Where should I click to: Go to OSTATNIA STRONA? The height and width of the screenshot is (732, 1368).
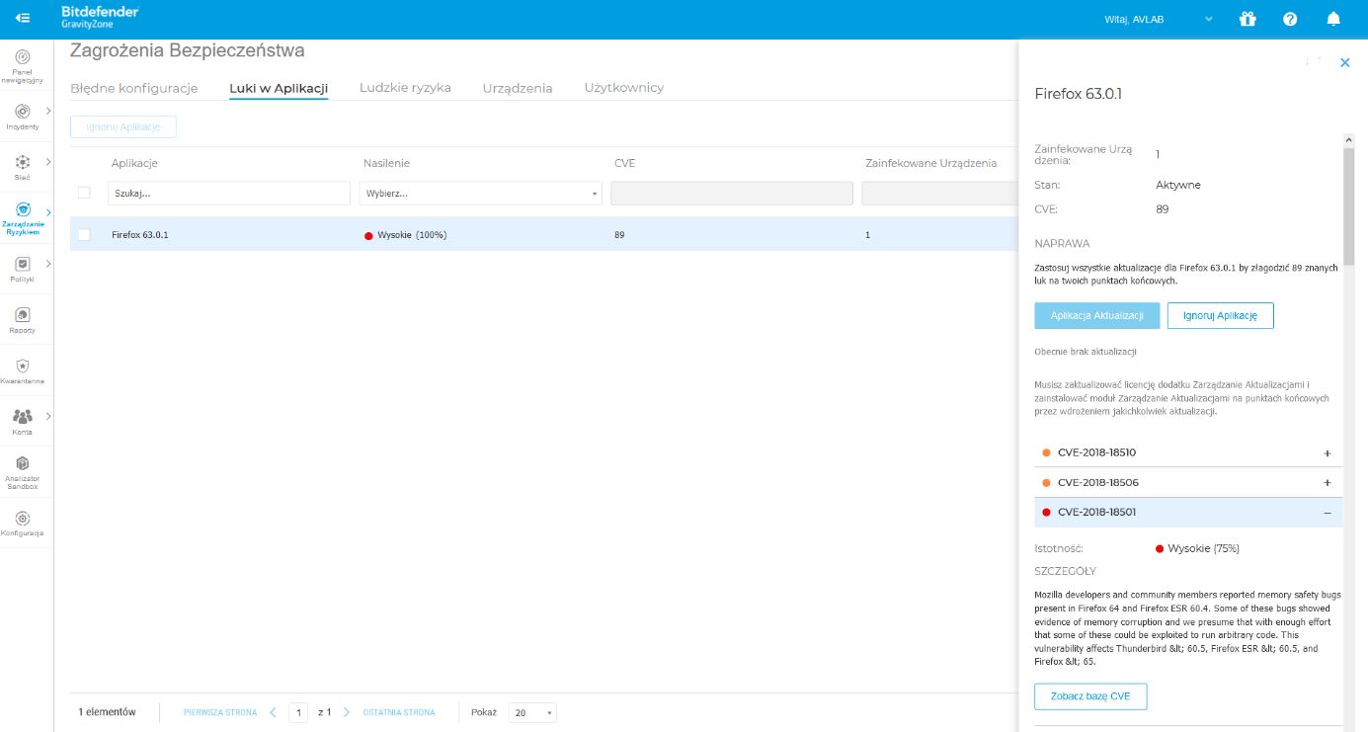pos(399,712)
